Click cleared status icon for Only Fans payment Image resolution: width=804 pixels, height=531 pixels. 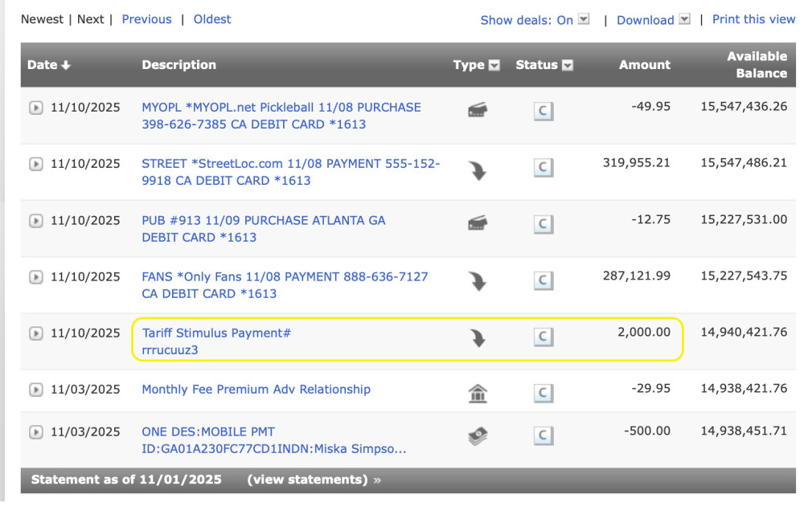(544, 280)
